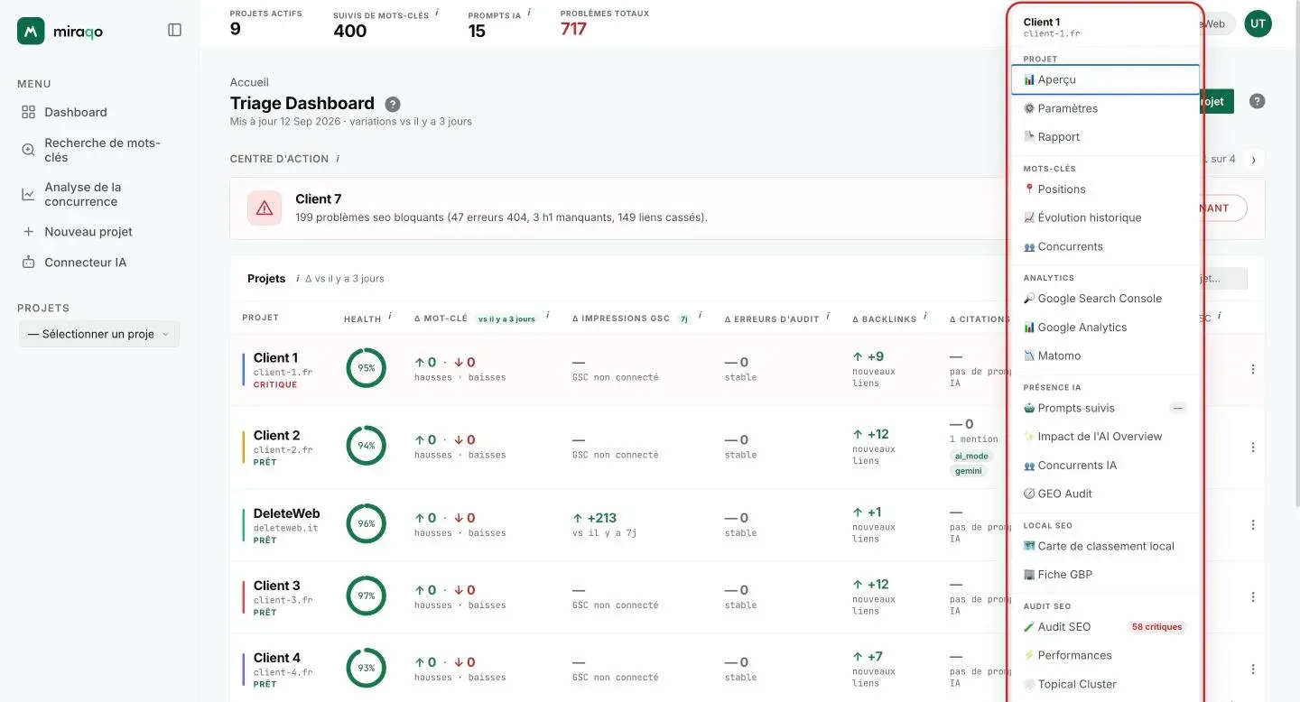Screen dimensions: 1300x702
Task: Collapse the sidebar with the panel icon
Action: (175, 30)
